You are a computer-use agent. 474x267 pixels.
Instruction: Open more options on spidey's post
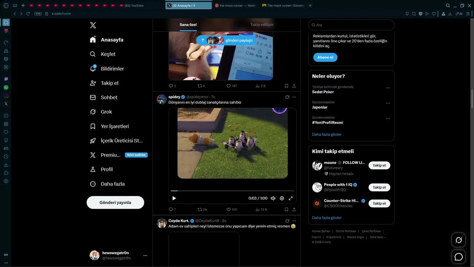294,97
